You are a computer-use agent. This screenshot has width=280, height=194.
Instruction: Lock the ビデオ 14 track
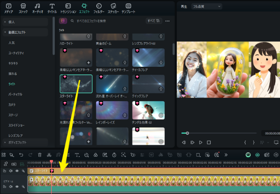pos(5,187)
